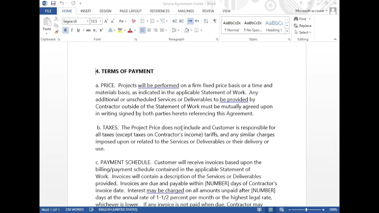Expand numbering list dropdown arrow

click(157, 21)
